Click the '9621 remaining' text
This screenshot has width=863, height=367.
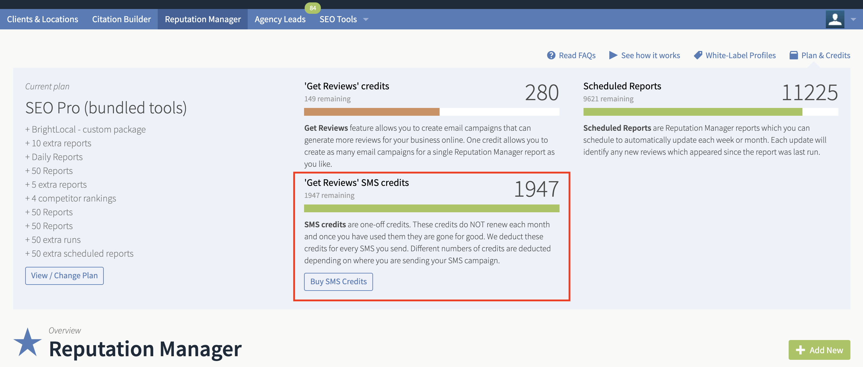(x=608, y=99)
